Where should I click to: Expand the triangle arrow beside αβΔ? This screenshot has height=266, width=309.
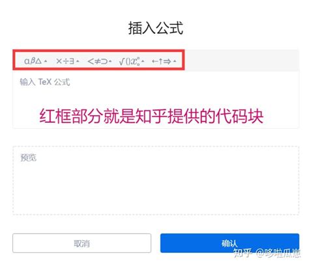coord(46,61)
